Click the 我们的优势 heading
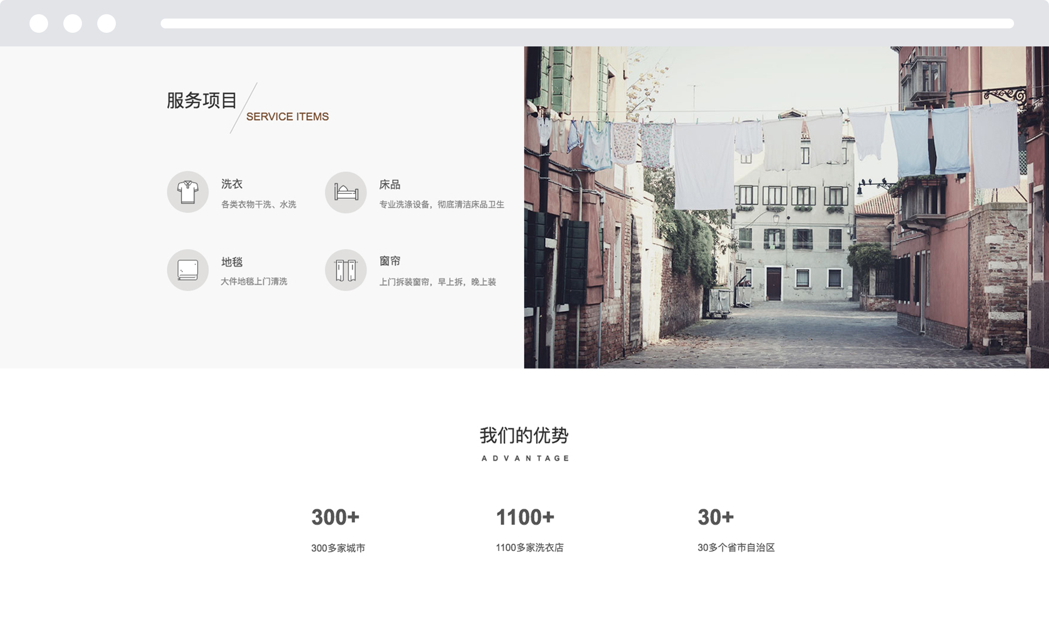The image size is (1049, 628). [524, 435]
